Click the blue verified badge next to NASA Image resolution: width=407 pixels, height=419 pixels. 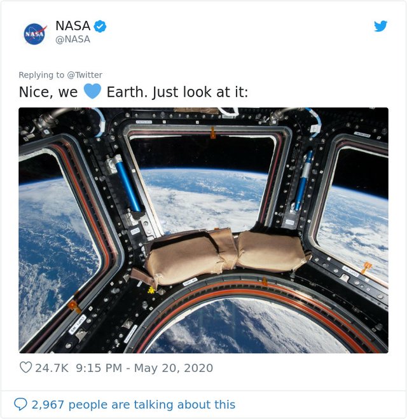pyautogui.click(x=100, y=26)
